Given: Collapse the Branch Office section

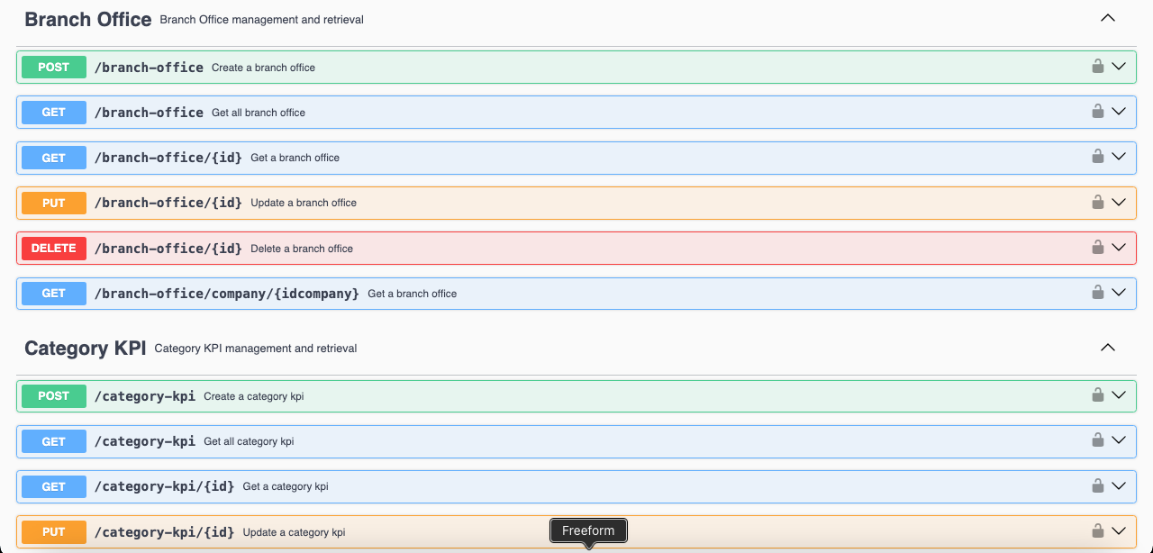Looking at the screenshot, I should pyautogui.click(x=1108, y=18).
